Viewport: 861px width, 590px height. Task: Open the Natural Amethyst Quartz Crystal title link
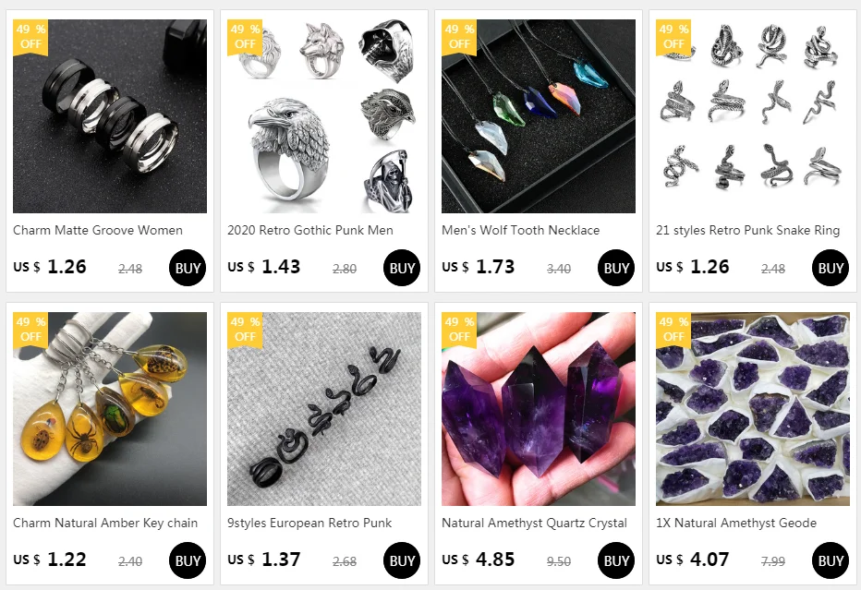[534, 523]
